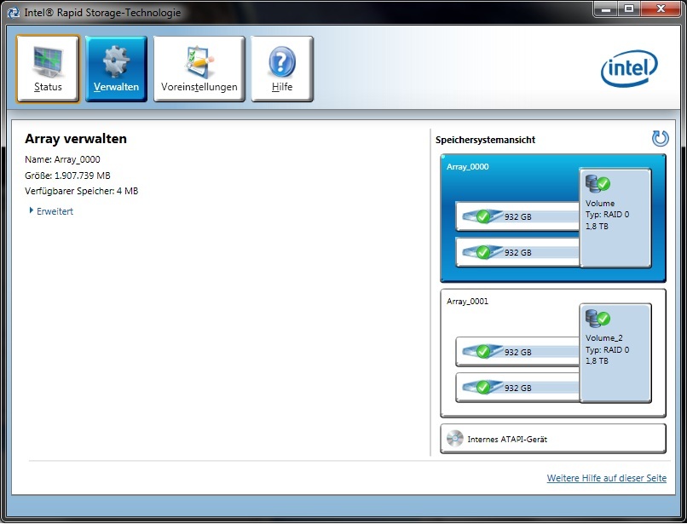The height and width of the screenshot is (524, 687).
Task: Maximize the Rapid Storage window
Action: 629,9
